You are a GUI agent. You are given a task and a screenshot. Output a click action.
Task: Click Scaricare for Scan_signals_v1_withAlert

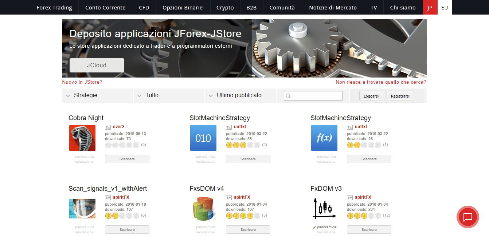pyautogui.click(x=127, y=230)
